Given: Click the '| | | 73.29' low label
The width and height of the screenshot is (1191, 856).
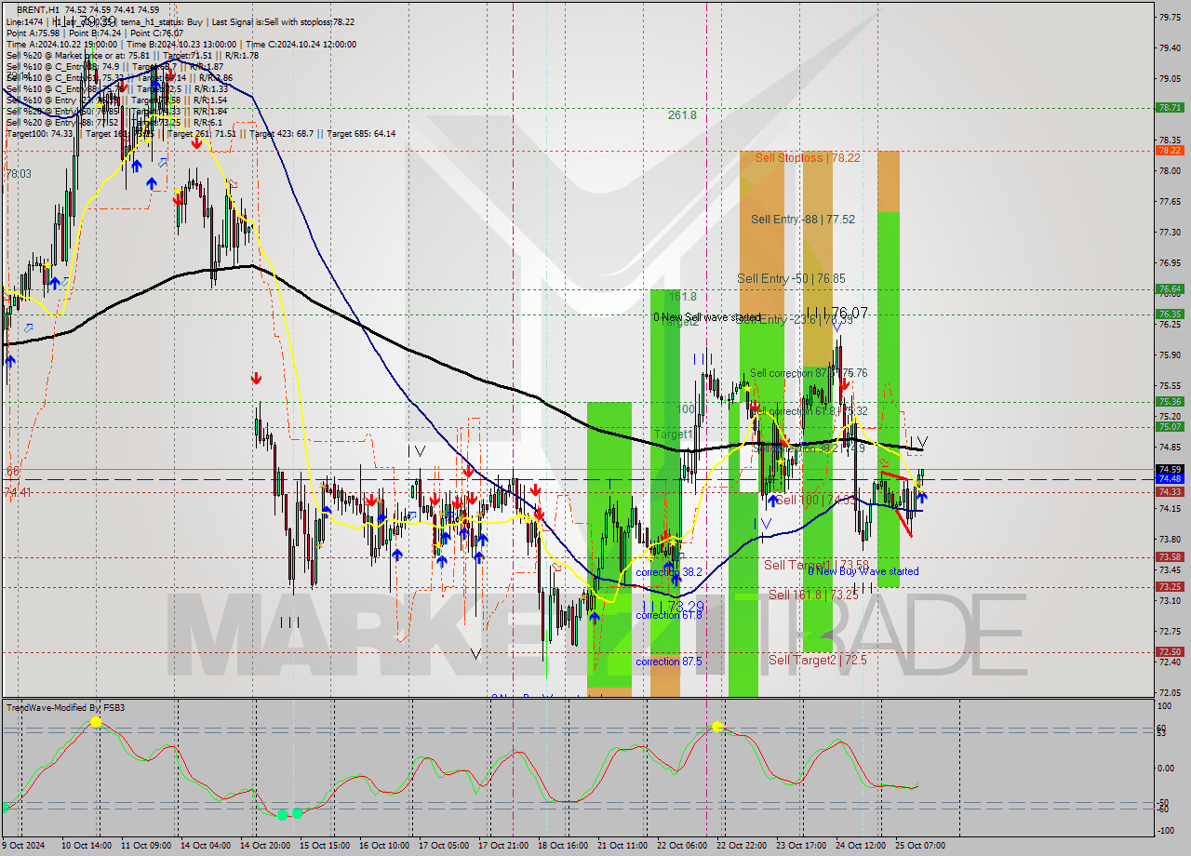Looking at the screenshot, I should pos(673,605).
